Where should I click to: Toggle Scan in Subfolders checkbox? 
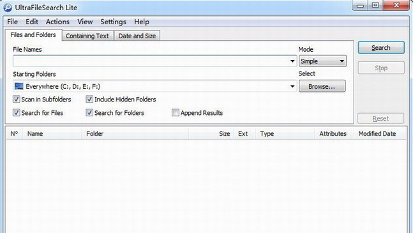coord(17,99)
